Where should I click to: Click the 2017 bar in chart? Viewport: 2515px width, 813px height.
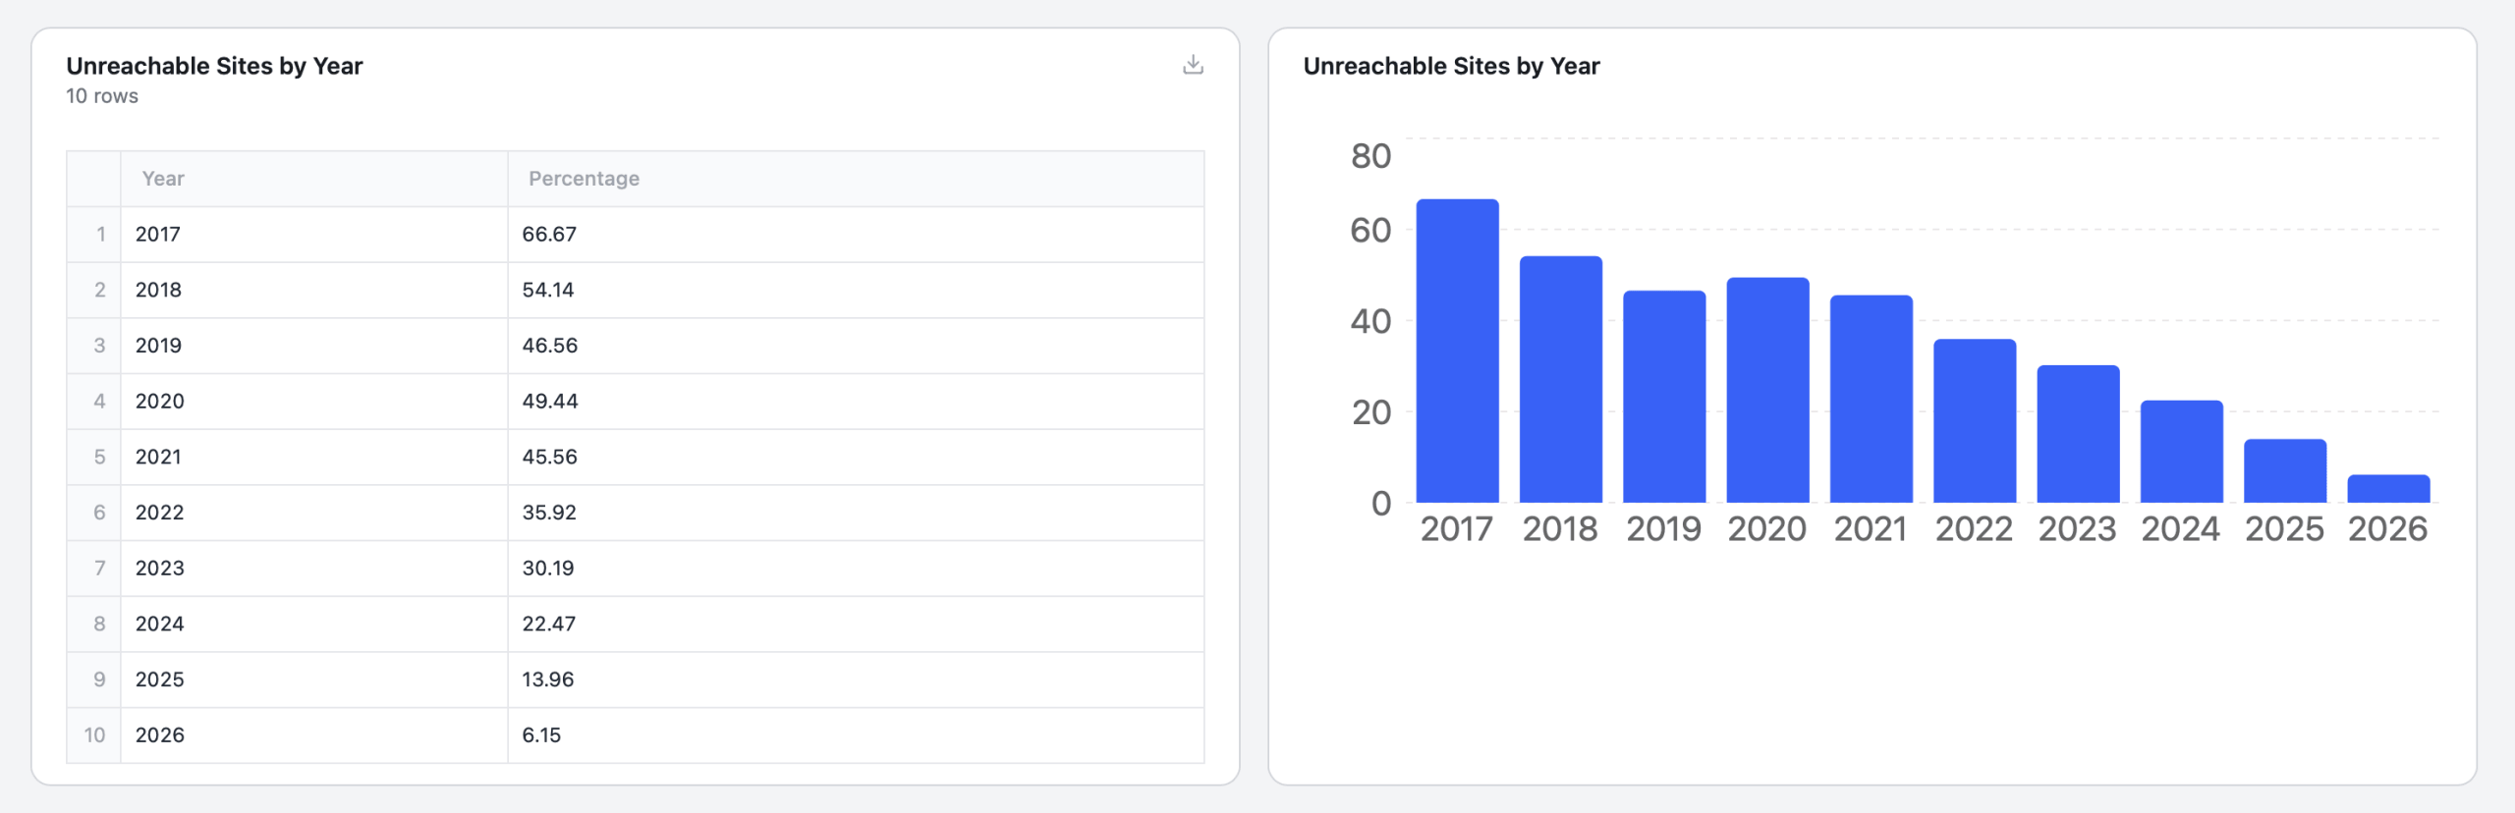click(x=1457, y=353)
